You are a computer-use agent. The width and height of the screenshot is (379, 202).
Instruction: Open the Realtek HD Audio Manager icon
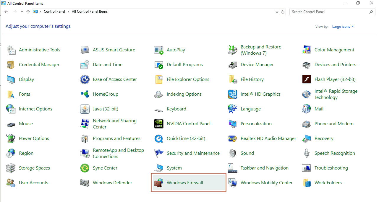(x=233, y=139)
